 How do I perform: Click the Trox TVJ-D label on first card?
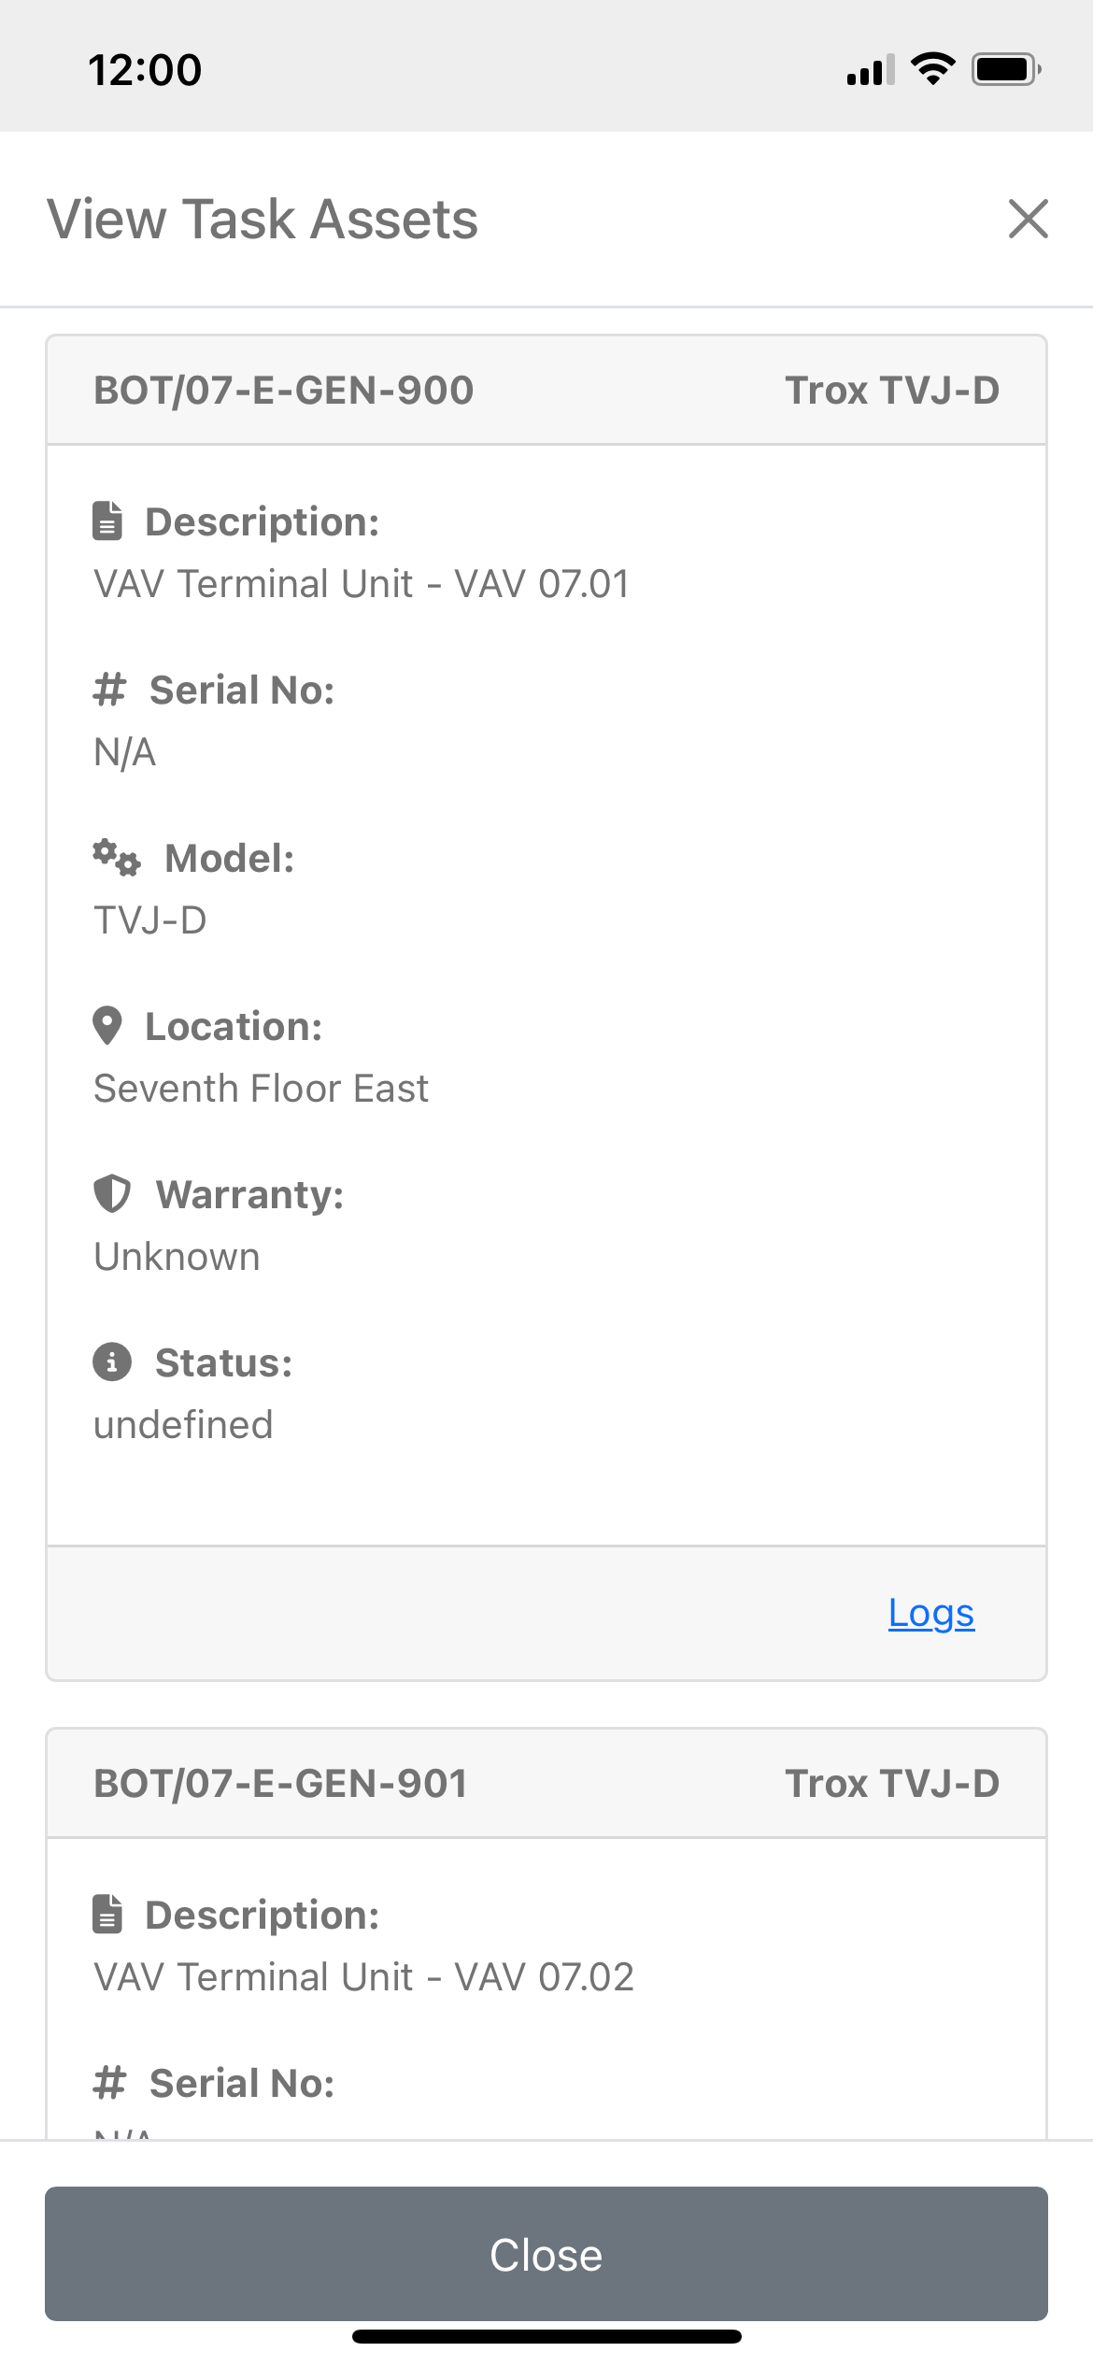coord(892,391)
